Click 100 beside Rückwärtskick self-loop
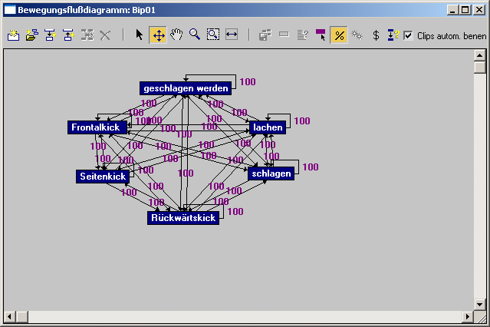Screen dimensions: 490x327 [235, 212]
